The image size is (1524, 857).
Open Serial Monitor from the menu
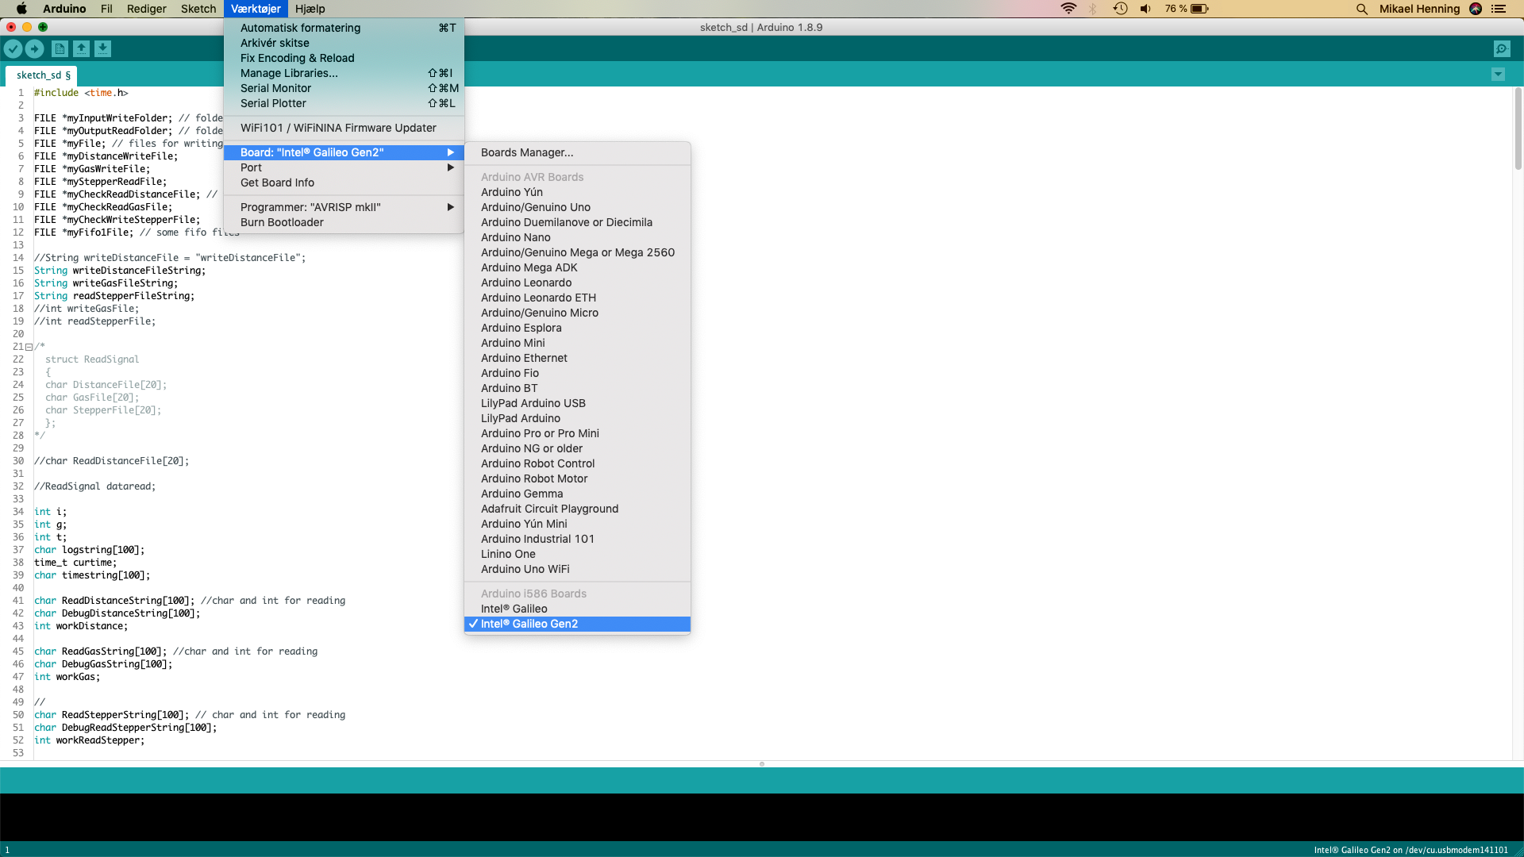coord(344,88)
